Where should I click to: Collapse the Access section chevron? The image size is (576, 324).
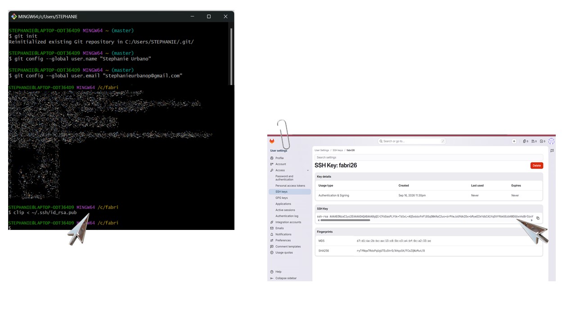click(x=308, y=171)
